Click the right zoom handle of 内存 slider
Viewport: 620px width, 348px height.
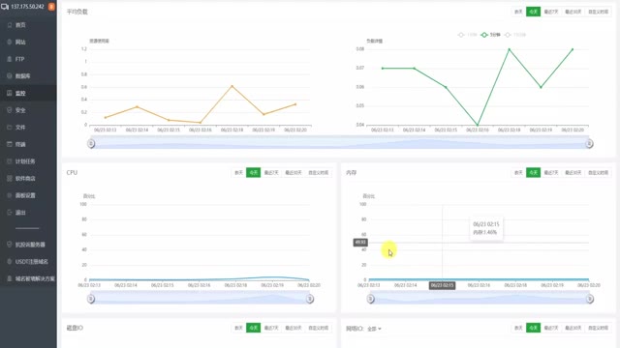coord(590,299)
